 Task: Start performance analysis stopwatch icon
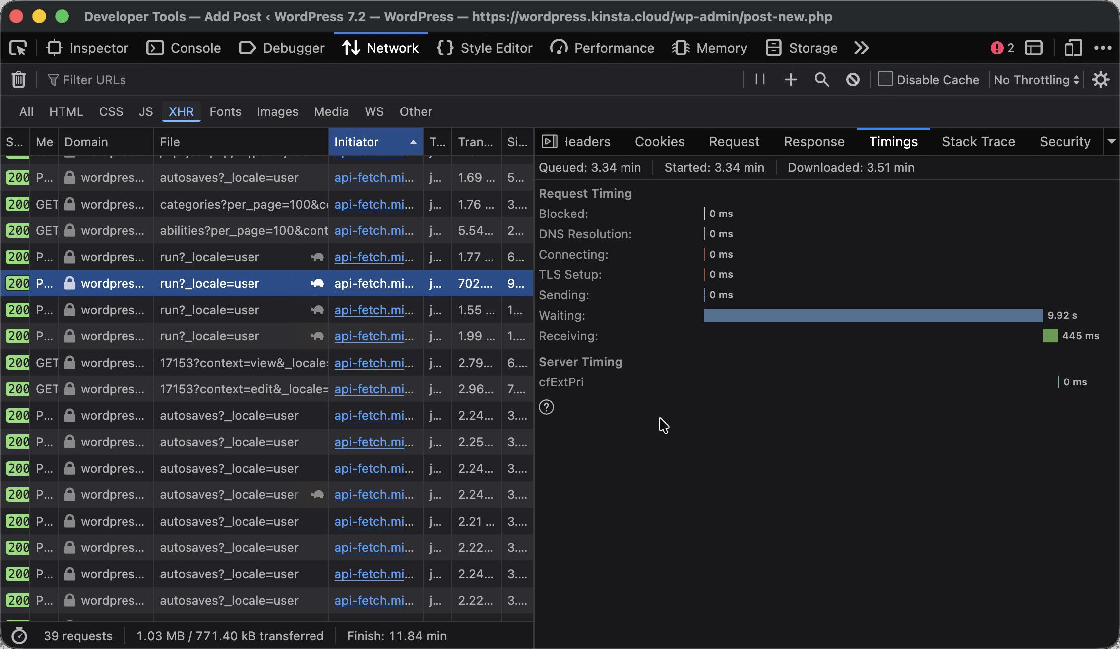[x=19, y=636]
